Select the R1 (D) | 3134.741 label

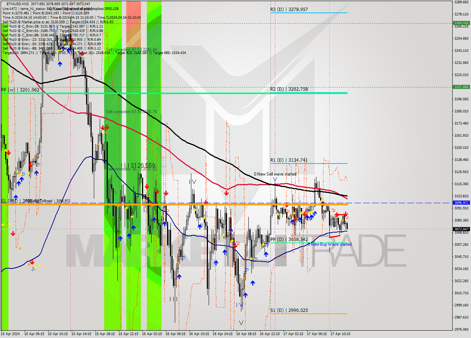click(x=289, y=160)
